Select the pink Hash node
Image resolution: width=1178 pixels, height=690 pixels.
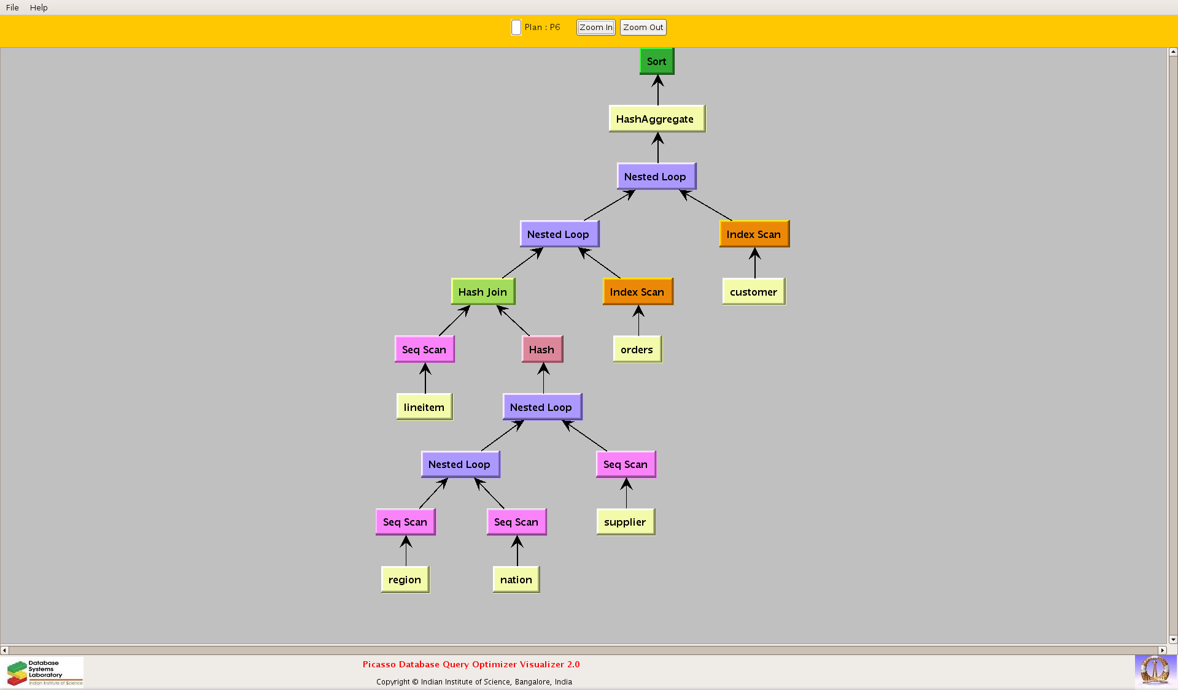pyautogui.click(x=541, y=350)
